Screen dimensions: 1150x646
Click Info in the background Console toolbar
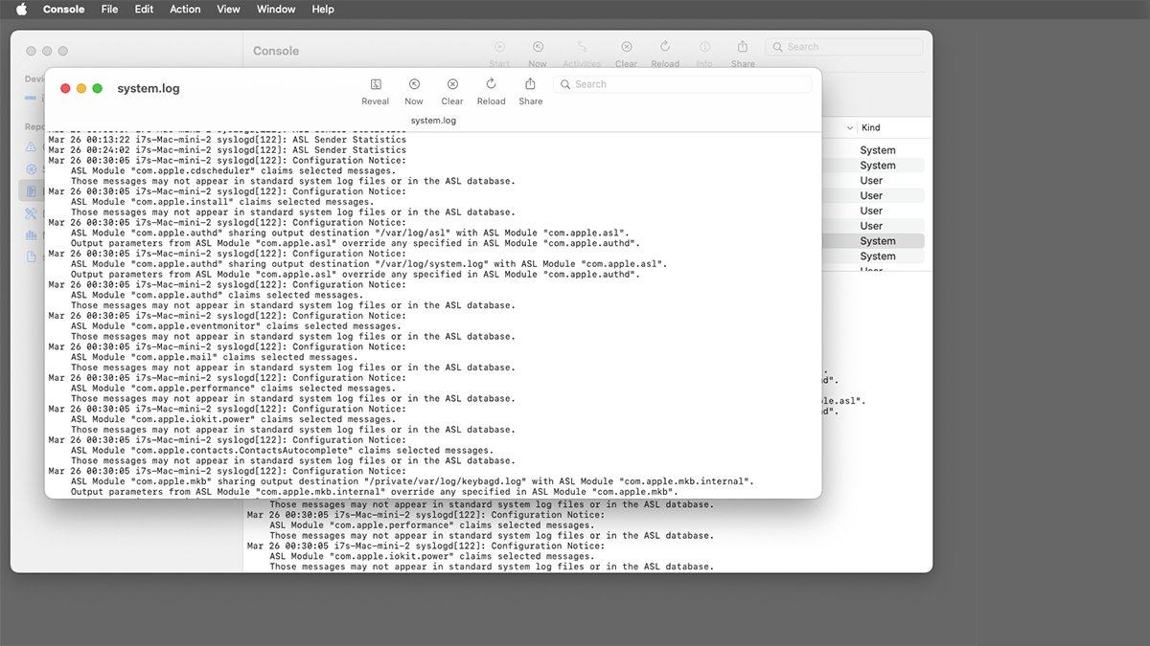[704, 47]
